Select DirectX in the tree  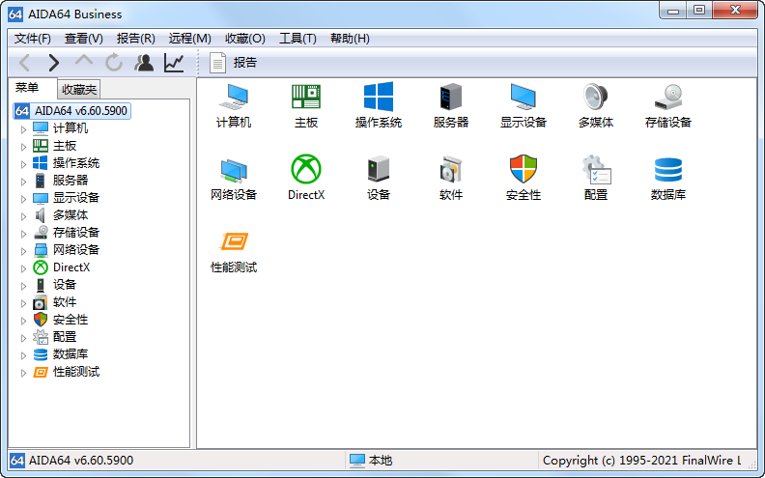pyautogui.click(x=71, y=267)
